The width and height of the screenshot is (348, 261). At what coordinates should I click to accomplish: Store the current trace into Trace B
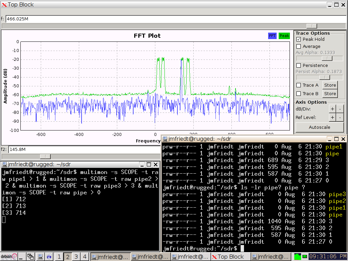(x=330, y=94)
